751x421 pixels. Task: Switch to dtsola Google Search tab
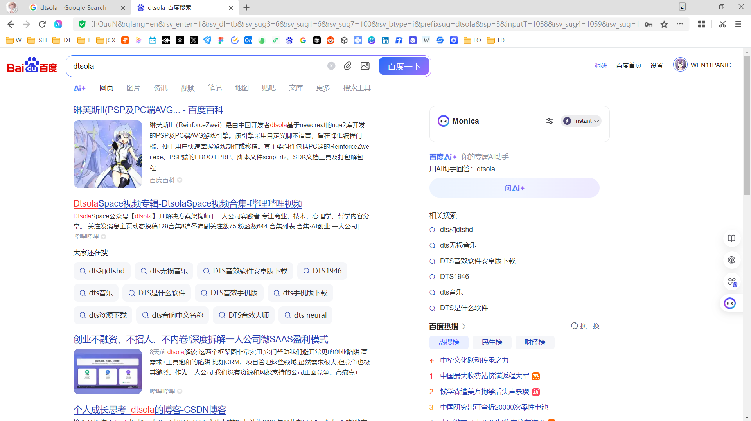[x=74, y=7]
